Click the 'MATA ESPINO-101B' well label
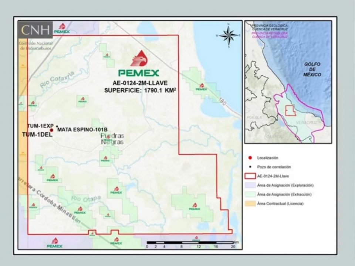This screenshot has width=355, height=266. (x=82, y=130)
